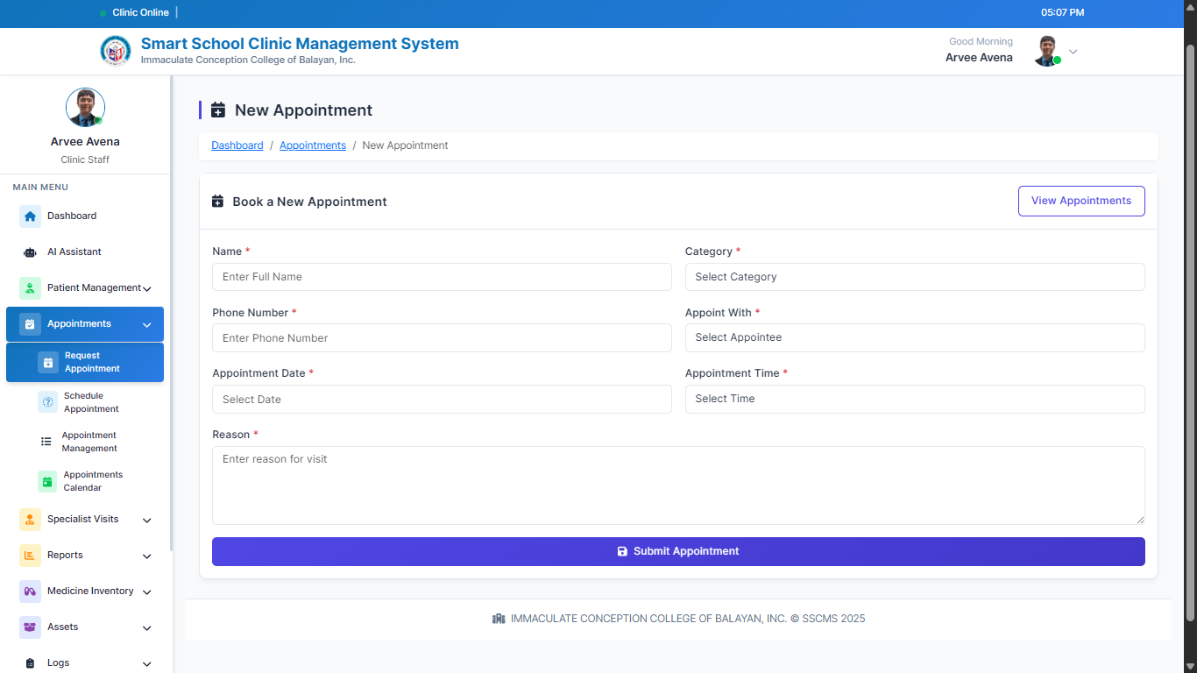Click the Schedule Appointment icon

click(47, 402)
